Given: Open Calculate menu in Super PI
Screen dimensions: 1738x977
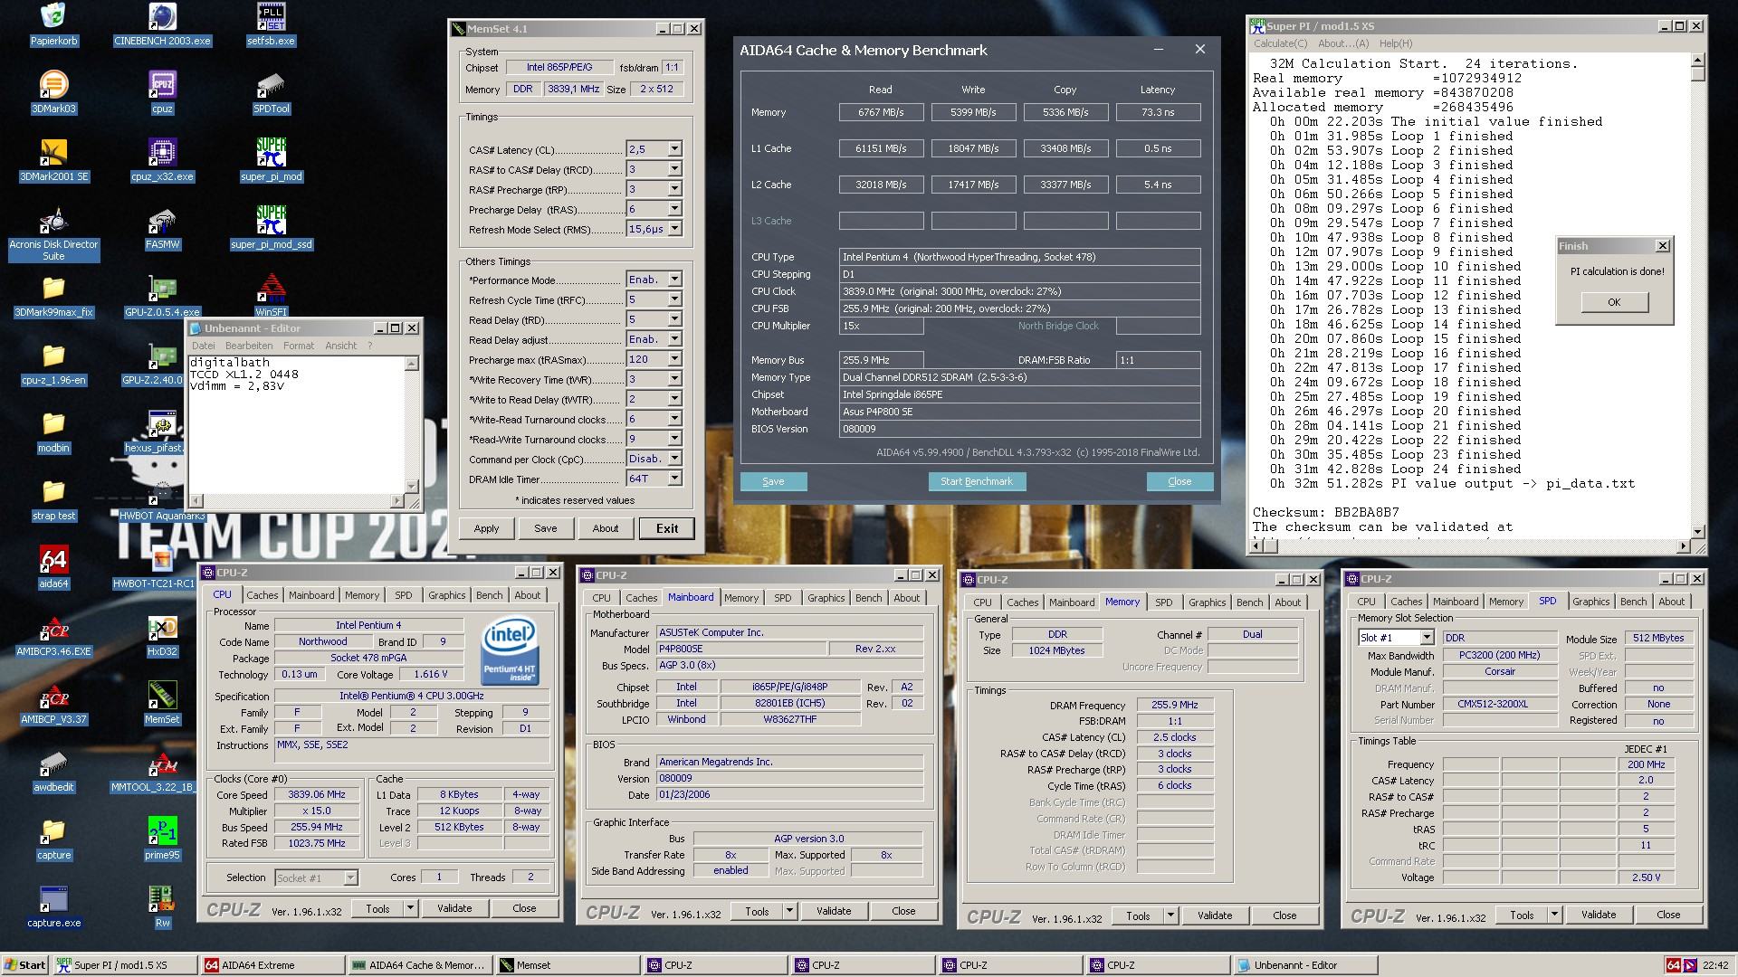Looking at the screenshot, I should (1280, 43).
